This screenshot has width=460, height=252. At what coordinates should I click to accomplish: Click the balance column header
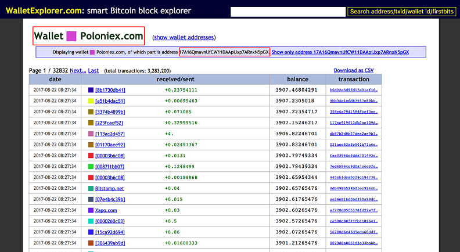(298, 79)
